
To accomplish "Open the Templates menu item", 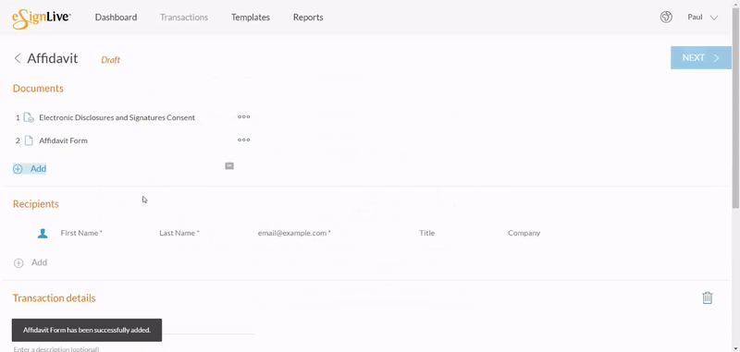I will coord(251,18).
